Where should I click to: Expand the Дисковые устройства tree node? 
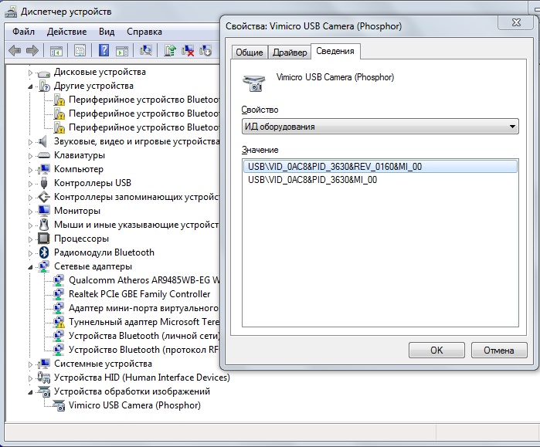click(31, 72)
